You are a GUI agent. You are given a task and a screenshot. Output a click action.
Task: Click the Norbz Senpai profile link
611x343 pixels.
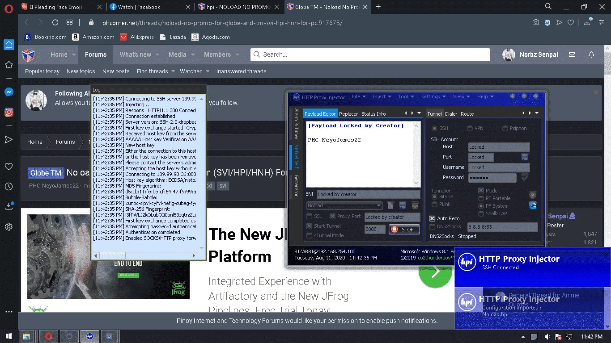(530, 54)
